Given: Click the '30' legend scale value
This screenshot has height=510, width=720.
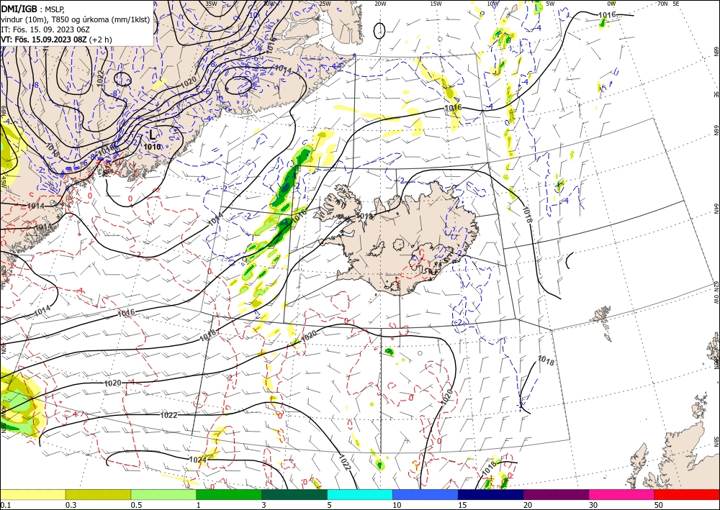Looking at the screenshot, I should pyautogui.click(x=593, y=505).
